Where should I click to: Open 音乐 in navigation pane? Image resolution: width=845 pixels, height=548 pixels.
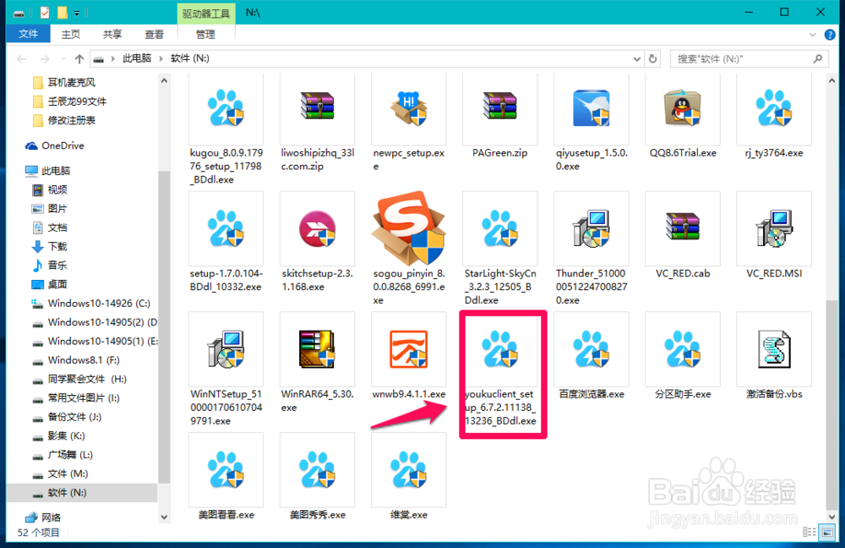(50, 266)
